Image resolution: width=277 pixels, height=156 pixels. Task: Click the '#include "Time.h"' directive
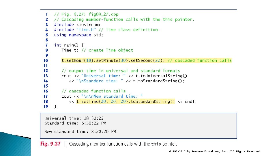click(75, 30)
